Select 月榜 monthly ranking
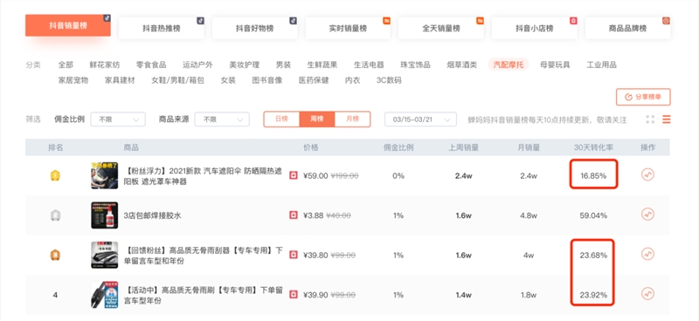Image resolution: width=699 pixels, height=321 pixels. [353, 120]
